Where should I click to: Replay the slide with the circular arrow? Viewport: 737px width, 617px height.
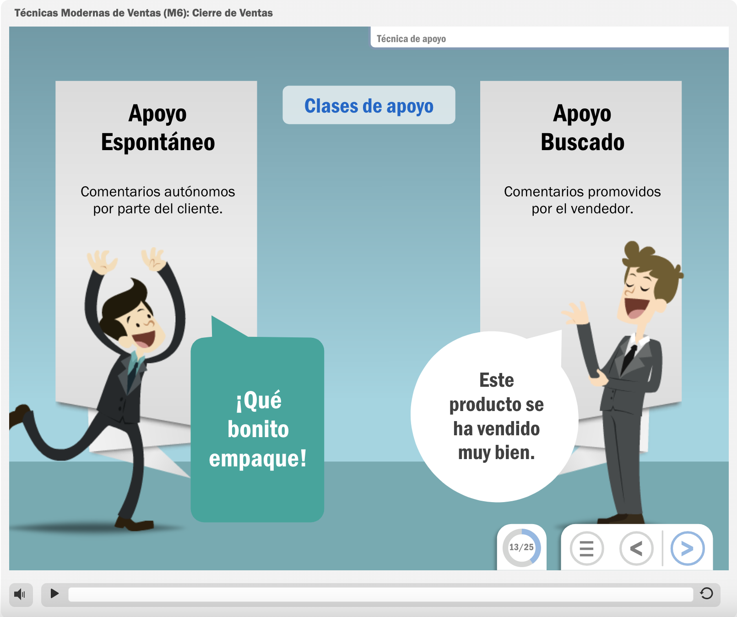[x=706, y=594]
